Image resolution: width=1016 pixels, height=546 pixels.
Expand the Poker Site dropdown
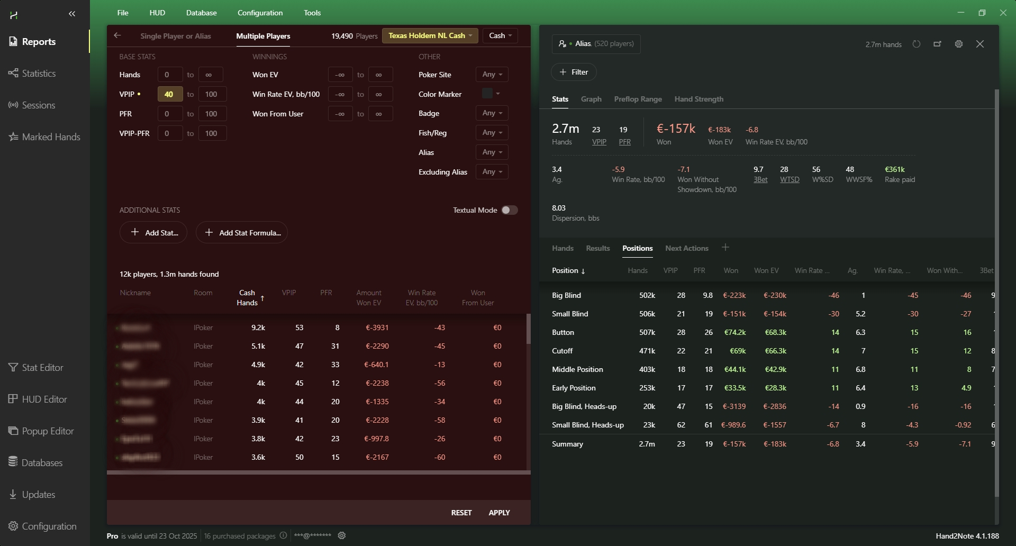coord(492,75)
